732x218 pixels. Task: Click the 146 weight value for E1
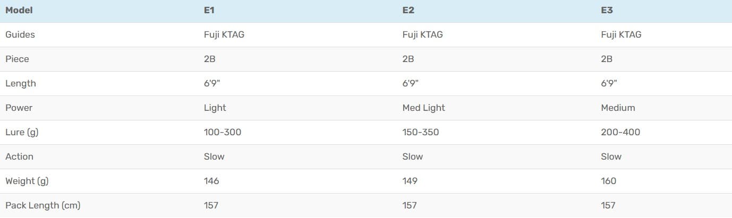[x=211, y=181]
